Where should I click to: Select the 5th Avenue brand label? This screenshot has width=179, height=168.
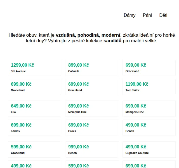tap(18, 71)
